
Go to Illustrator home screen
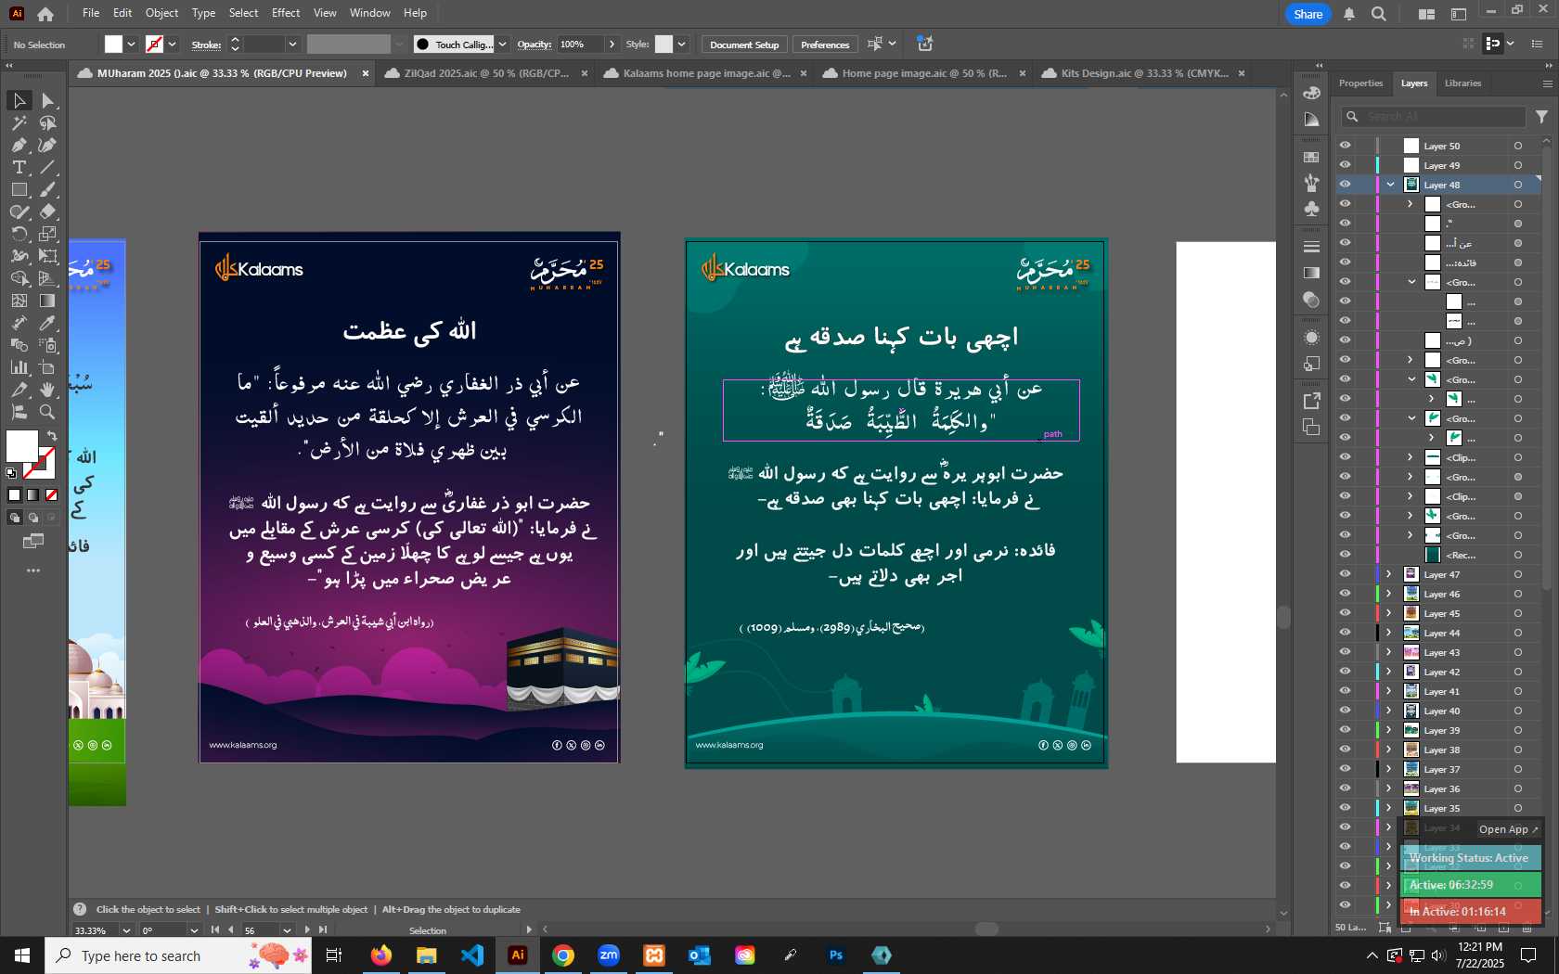click(45, 14)
